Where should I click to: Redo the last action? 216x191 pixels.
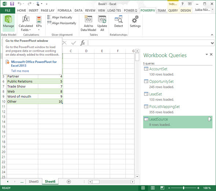point(29,4)
